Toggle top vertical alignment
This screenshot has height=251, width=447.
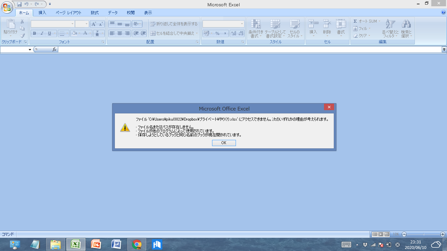tap(112, 24)
